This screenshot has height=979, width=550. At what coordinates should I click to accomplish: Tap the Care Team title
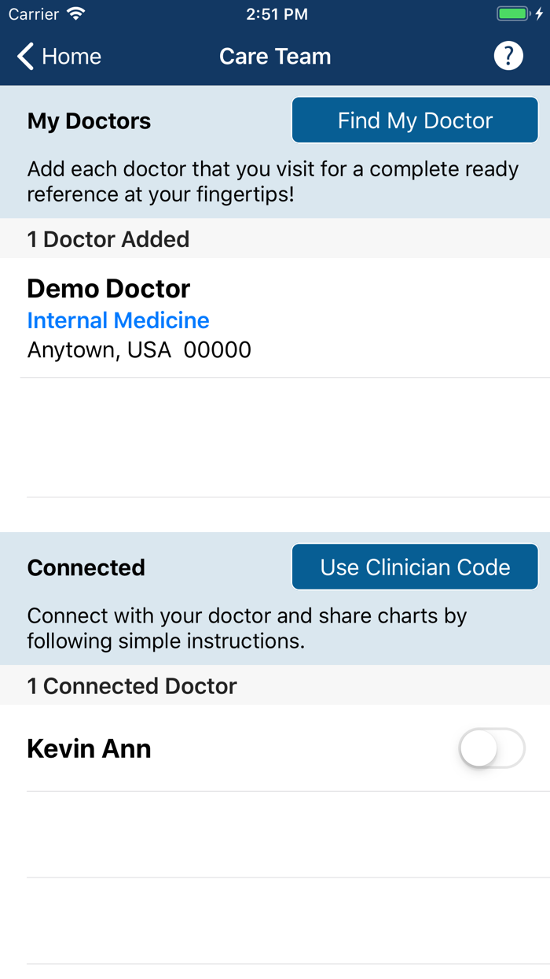275,57
